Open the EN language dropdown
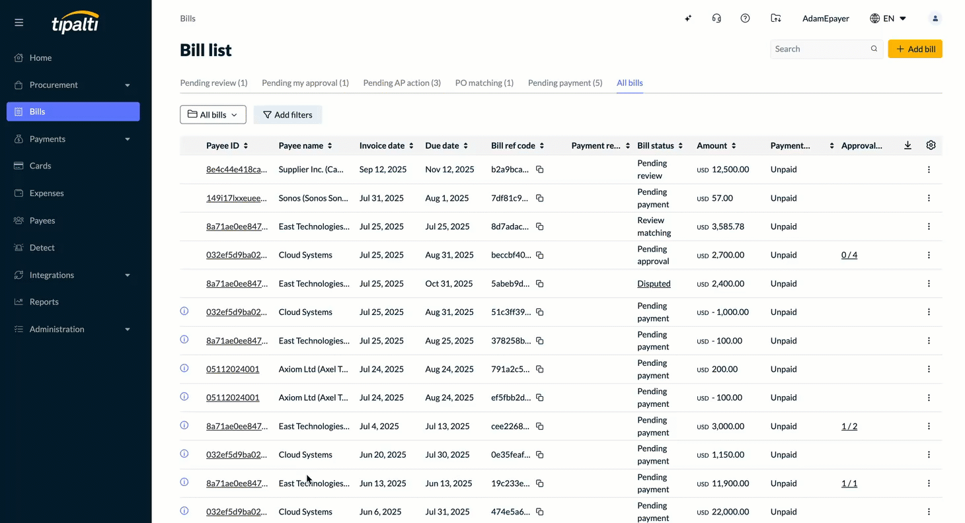This screenshot has width=965, height=523. [888, 18]
